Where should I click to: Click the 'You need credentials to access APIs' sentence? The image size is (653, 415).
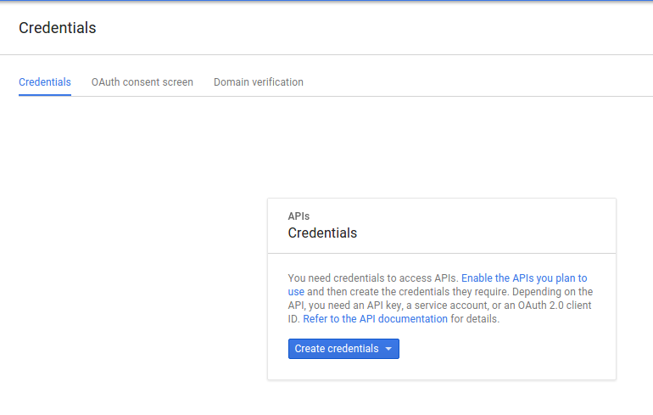click(x=373, y=278)
